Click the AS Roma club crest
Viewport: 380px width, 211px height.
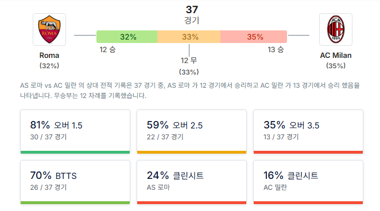tap(49, 29)
